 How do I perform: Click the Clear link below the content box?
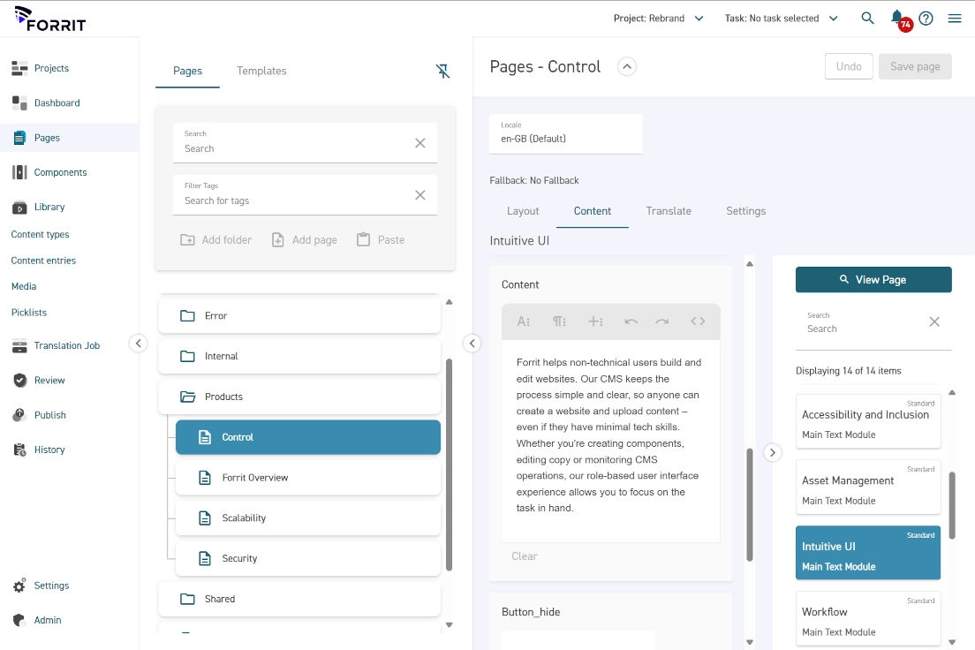click(524, 556)
